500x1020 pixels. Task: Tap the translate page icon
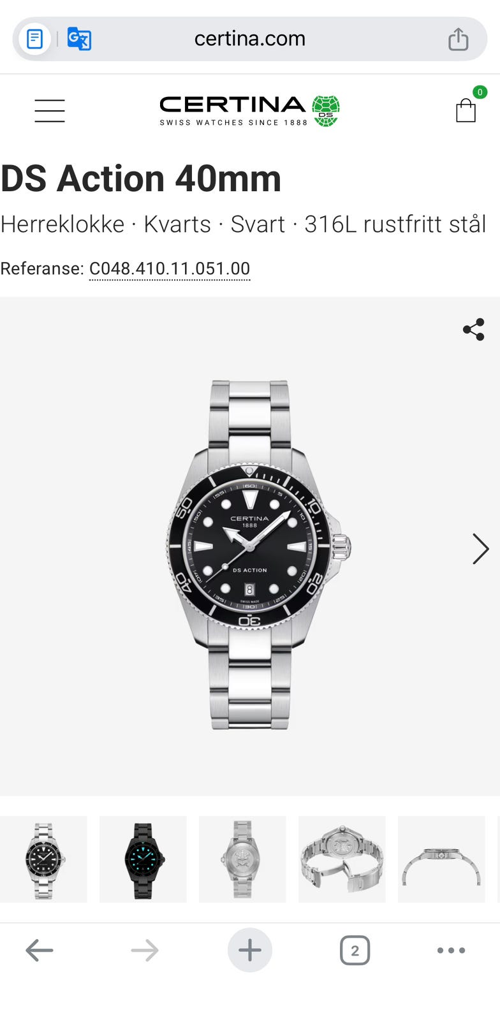click(79, 39)
